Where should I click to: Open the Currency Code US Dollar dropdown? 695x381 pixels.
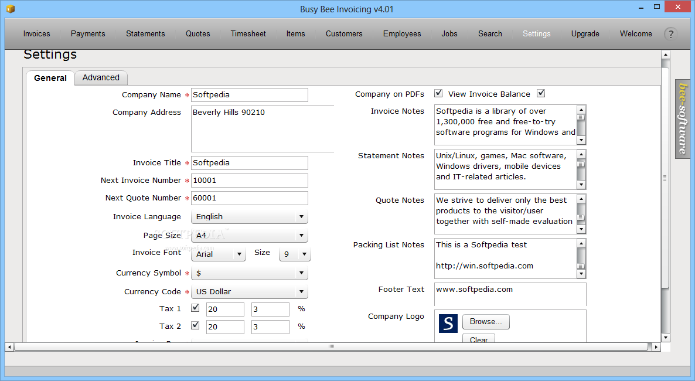point(250,291)
